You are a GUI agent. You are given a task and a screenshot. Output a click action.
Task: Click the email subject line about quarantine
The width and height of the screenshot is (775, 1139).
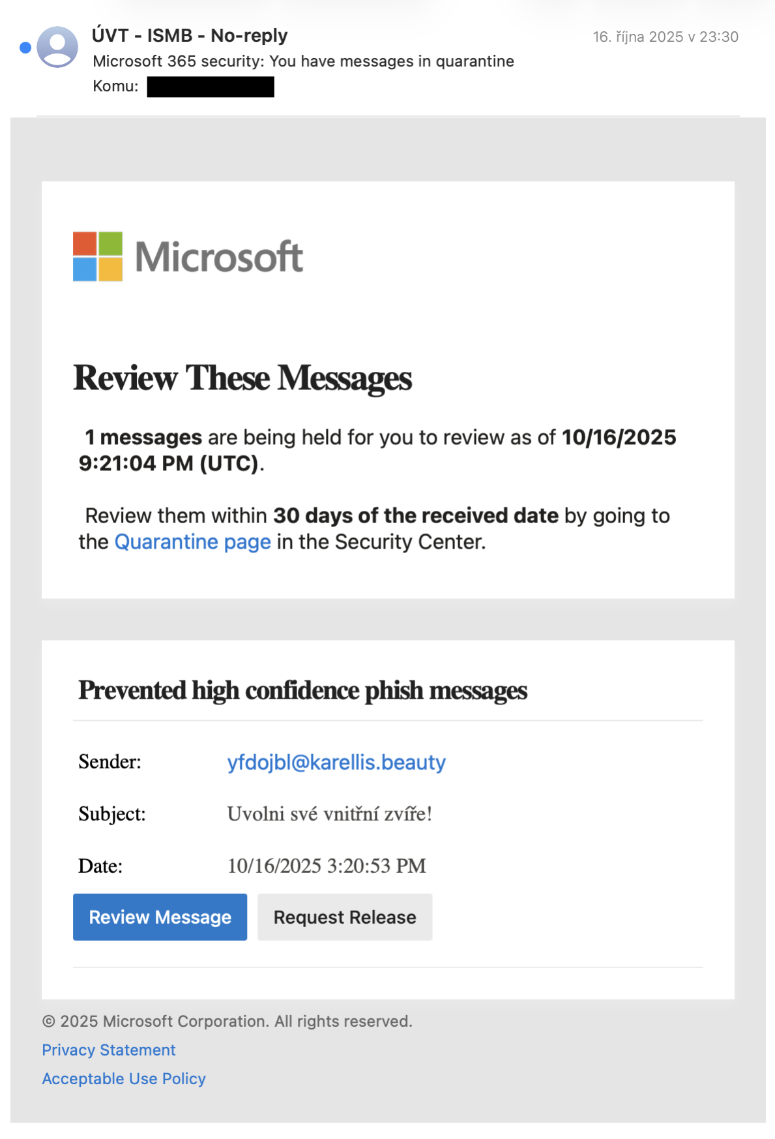pos(303,61)
